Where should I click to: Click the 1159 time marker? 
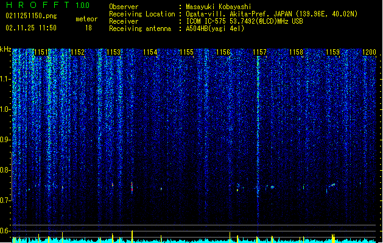332,52
